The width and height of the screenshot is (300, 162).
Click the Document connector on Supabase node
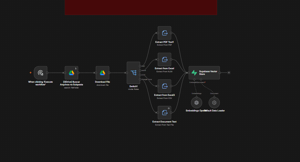pos(201,79)
